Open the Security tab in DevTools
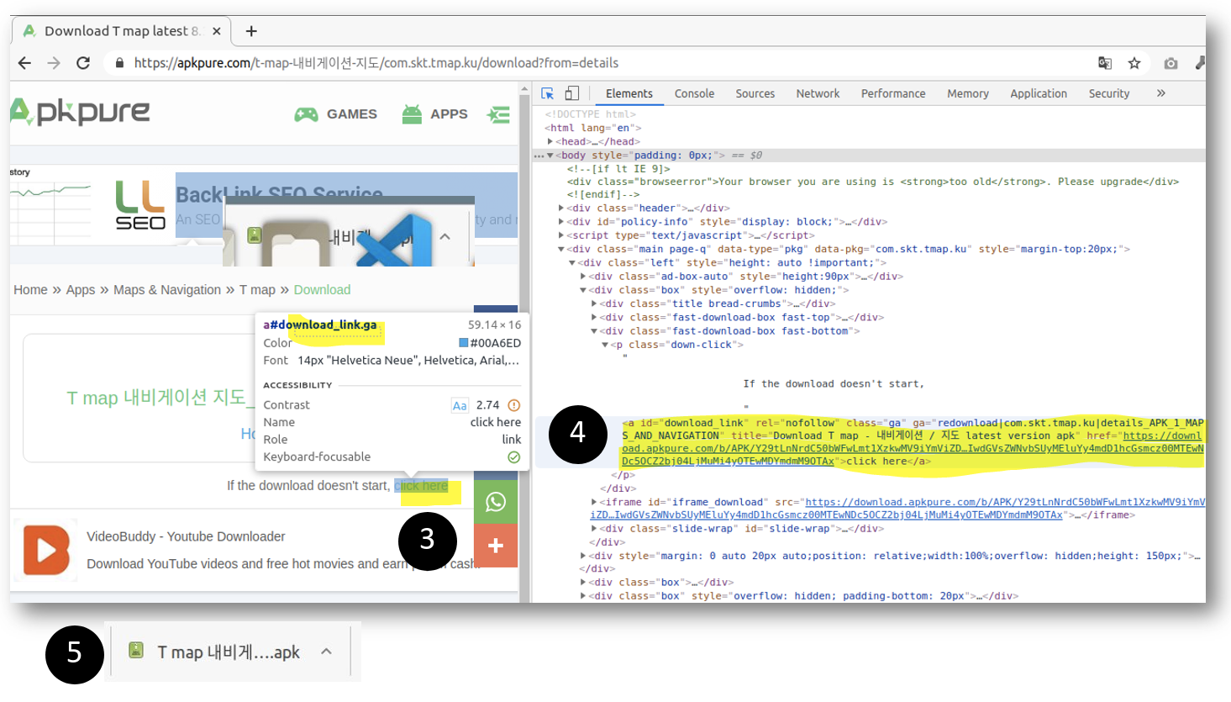Screen dimensions: 1231x702 1109,93
